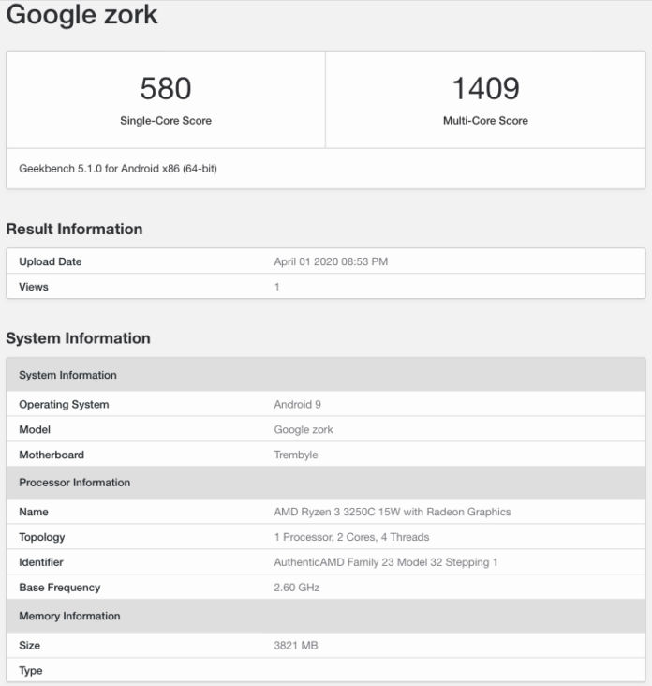Select the 'Google zork' page title
Screen dimensions: 652x686
(x=81, y=14)
